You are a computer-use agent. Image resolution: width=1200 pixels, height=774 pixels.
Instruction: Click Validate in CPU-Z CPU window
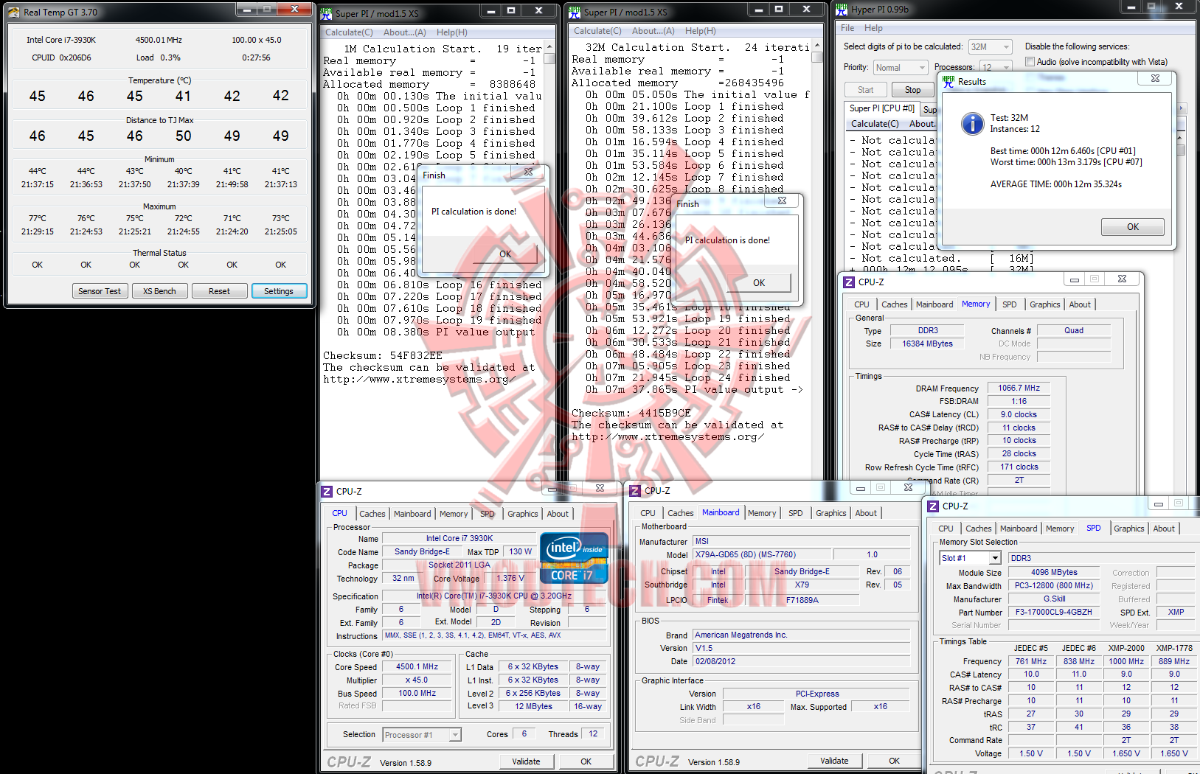click(526, 761)
